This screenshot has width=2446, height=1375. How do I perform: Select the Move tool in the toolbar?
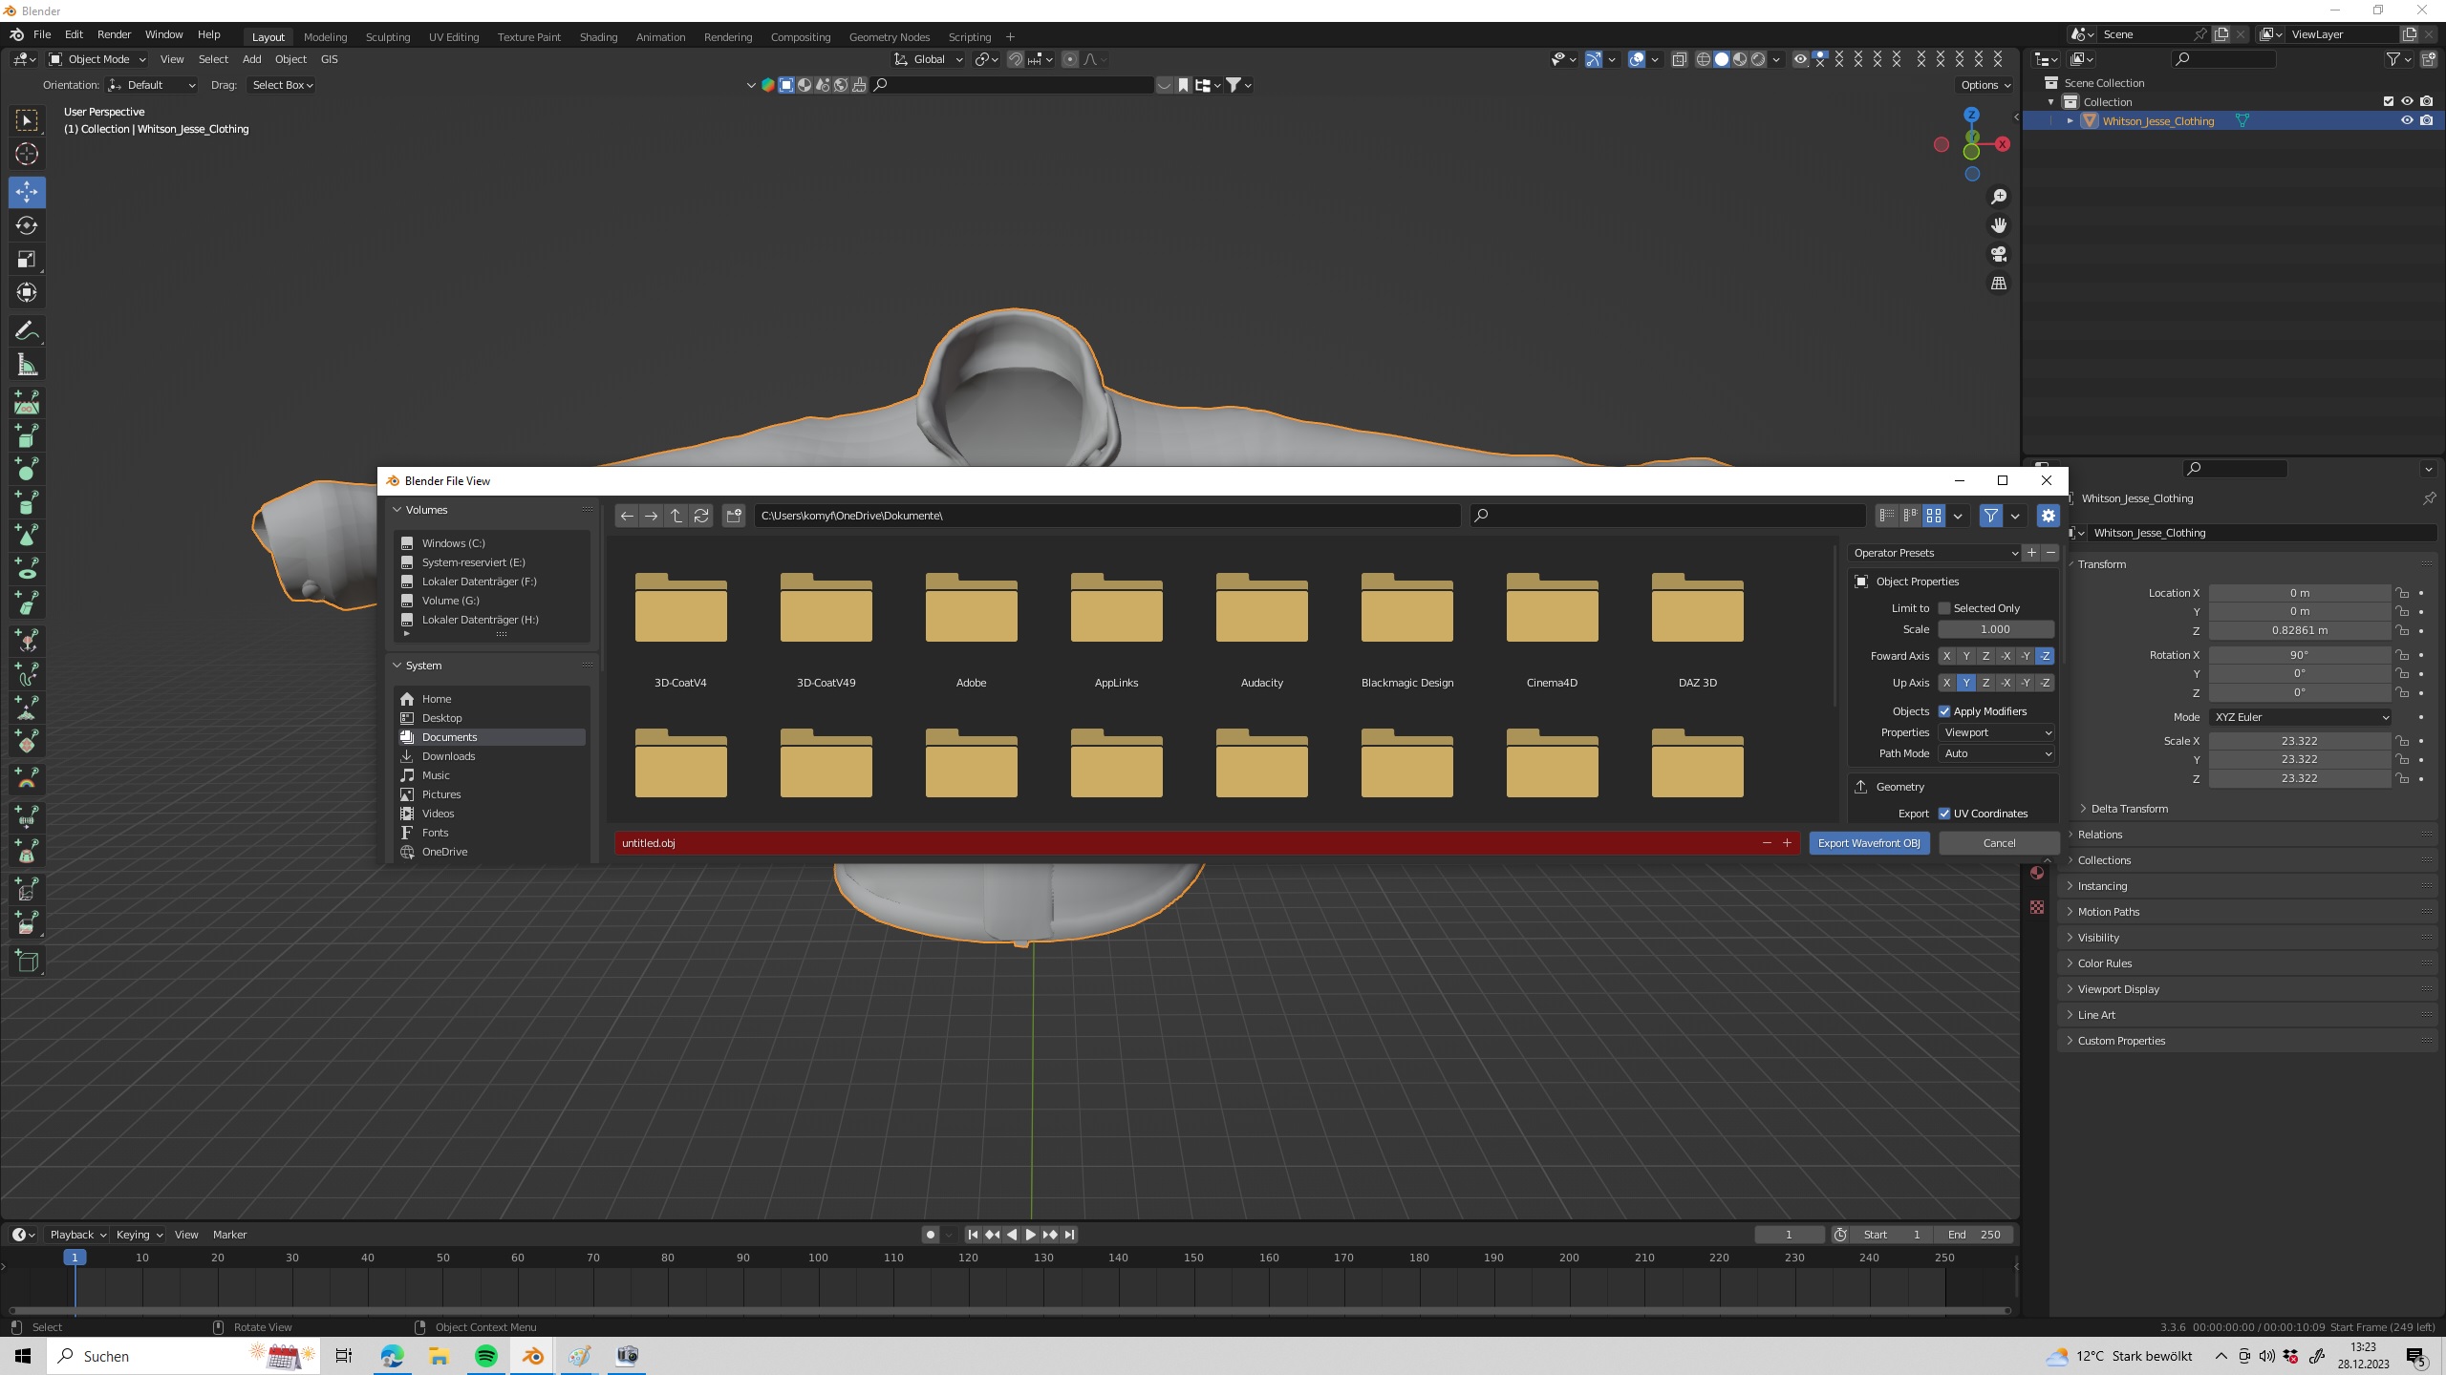point(27,192)
